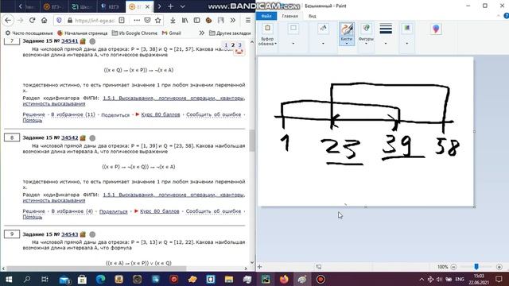The image size is (509, 286).
Task: Click Поделиться link under task 8
Action: (x=113, y=211)
